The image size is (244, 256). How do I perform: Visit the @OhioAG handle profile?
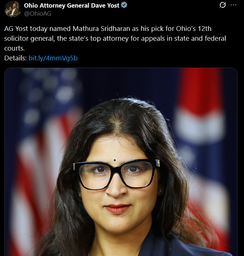[x=37, y=13]
